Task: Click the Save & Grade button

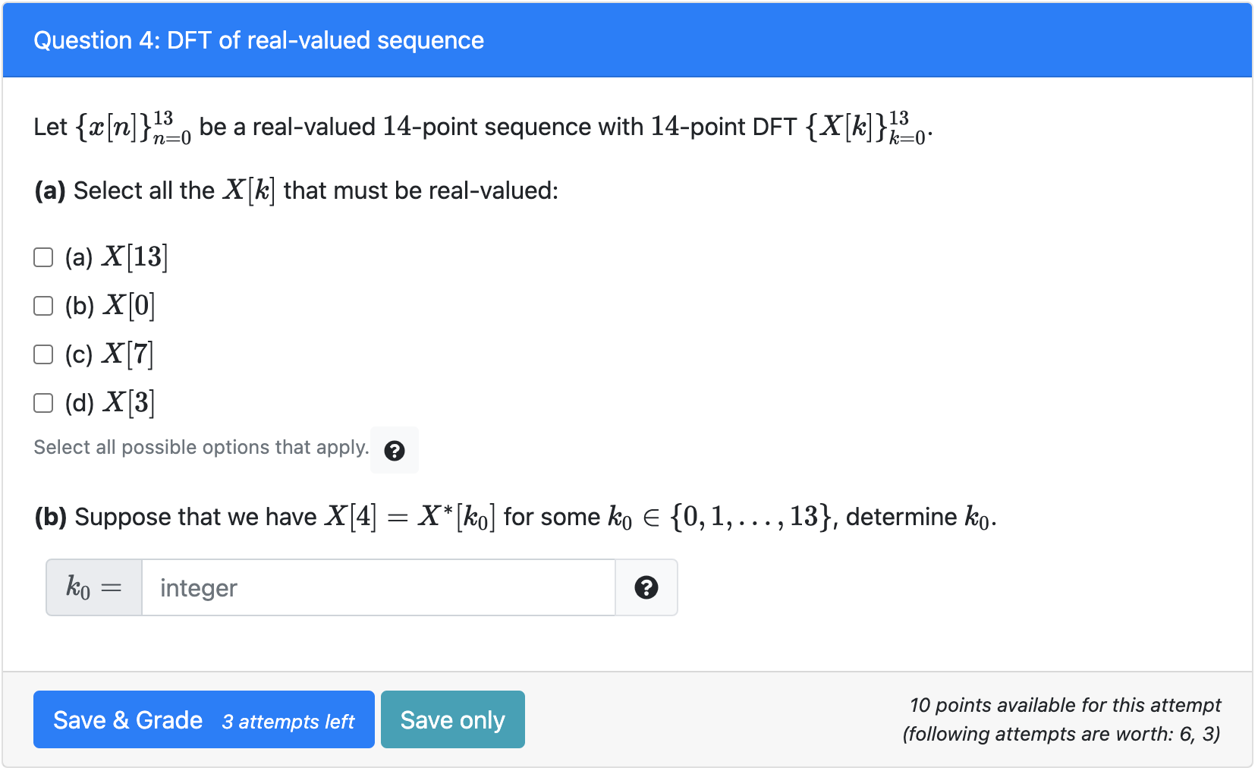Action: click(x=204, y=719)
